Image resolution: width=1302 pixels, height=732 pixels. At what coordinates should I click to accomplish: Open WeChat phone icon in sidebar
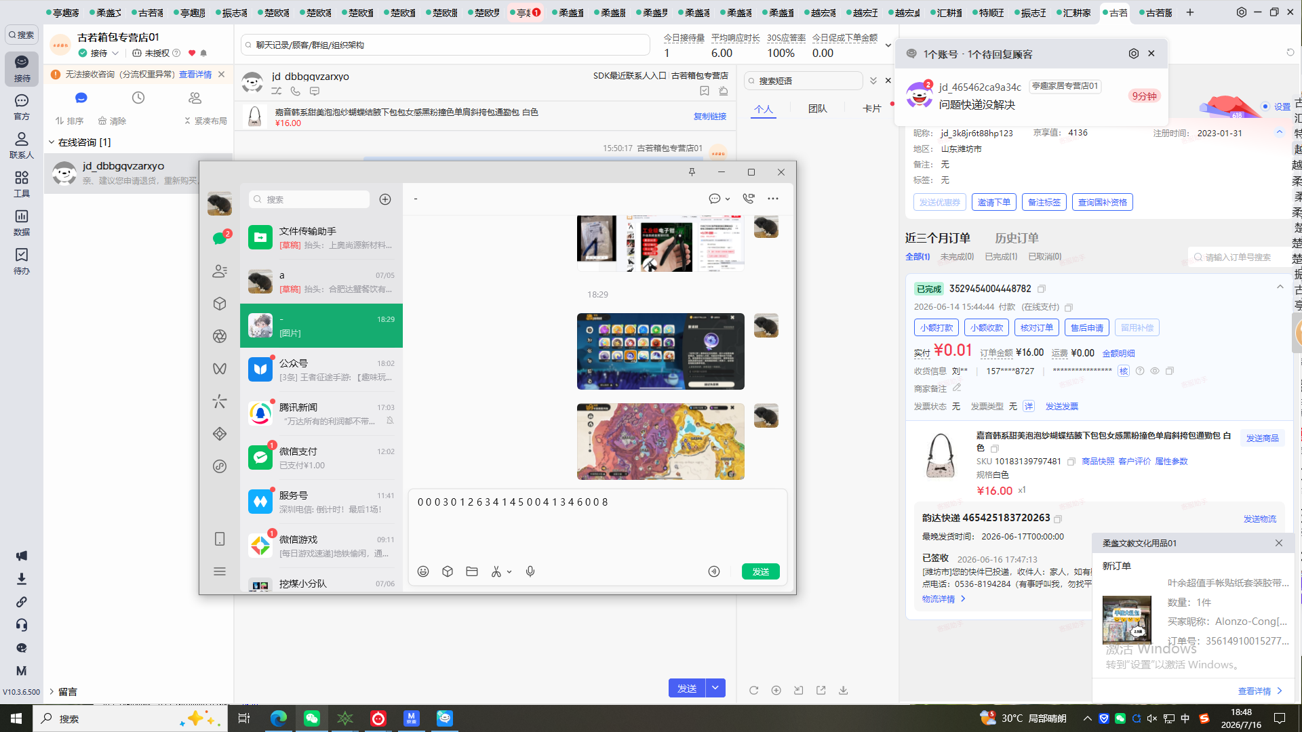point(220,539)
